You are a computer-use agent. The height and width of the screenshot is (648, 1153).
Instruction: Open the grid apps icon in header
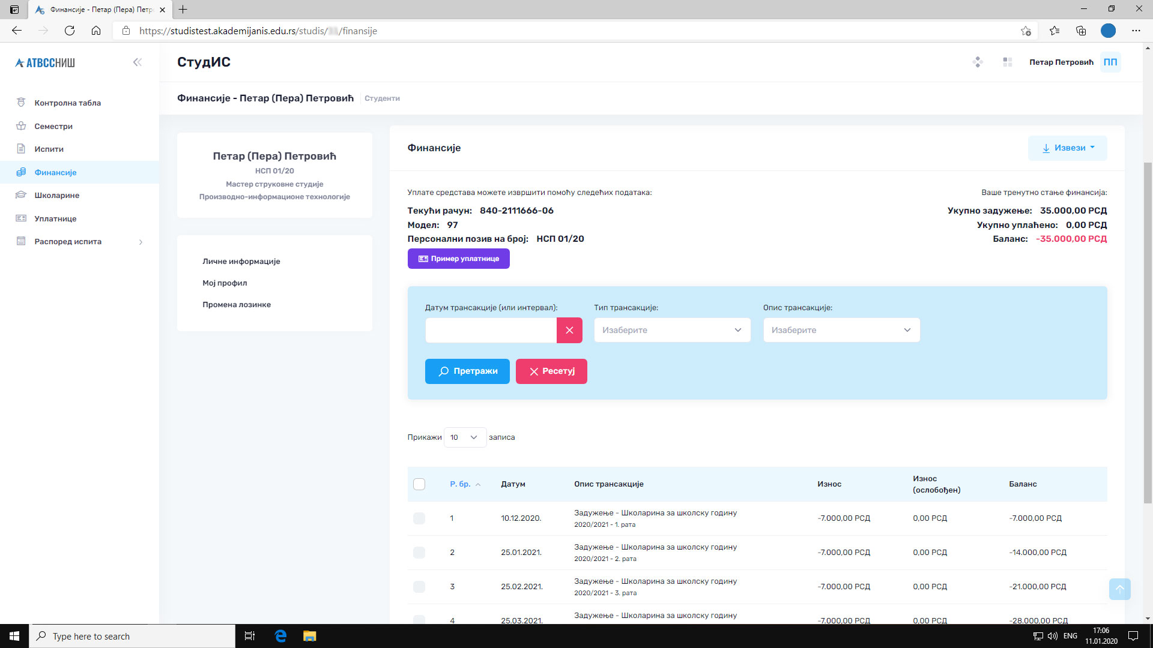coord(1008,62)
